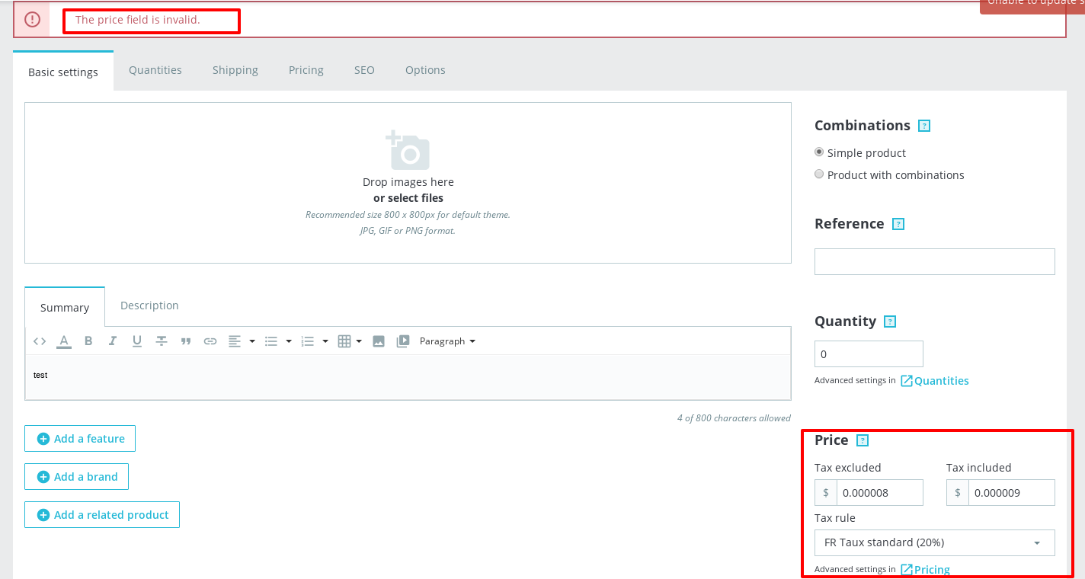Image resolution: width=1085 pixels, height=579 pixels.
Task: Insert media into the summary
Action: pyautogui.click(x=403, y=341)
